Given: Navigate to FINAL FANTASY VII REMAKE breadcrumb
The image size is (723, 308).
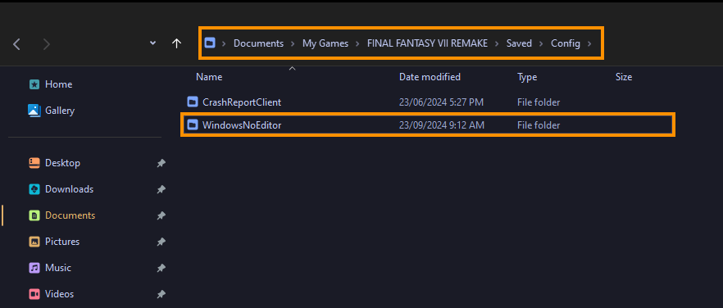Looking at the screenshot, I should [x=427, y=43].
